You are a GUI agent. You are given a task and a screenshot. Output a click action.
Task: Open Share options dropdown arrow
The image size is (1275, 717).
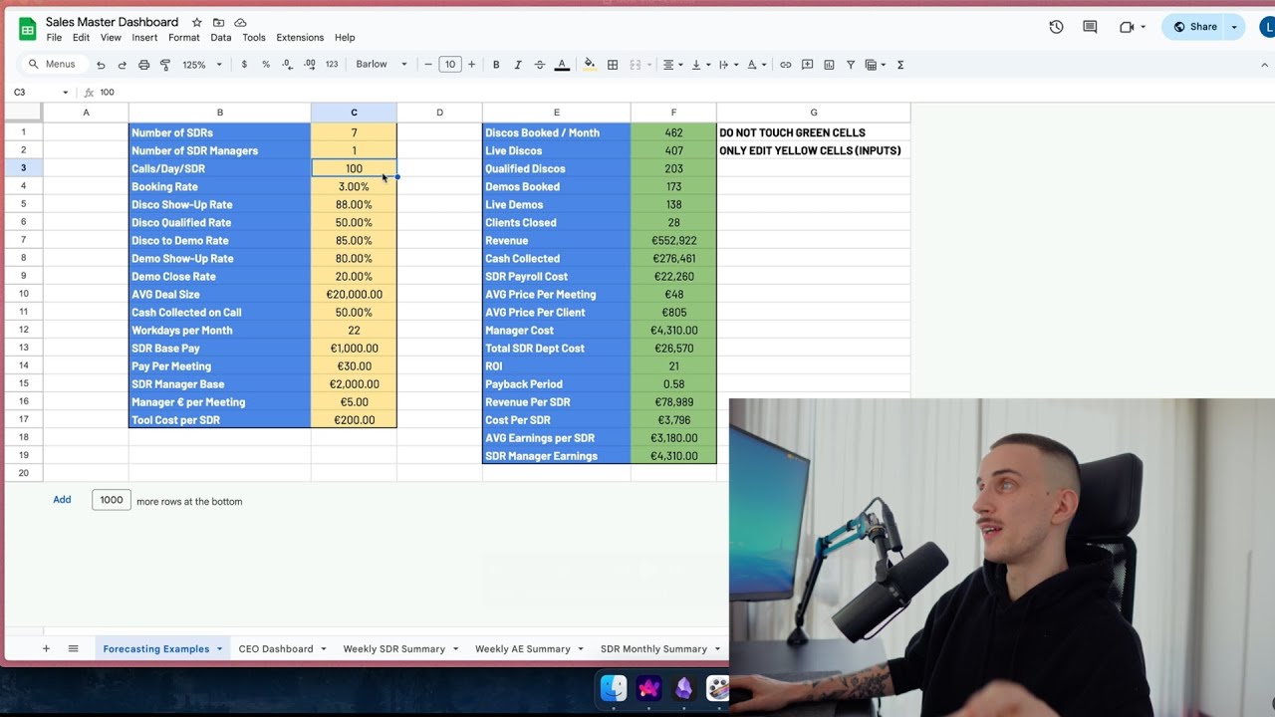click(1235, 27)
